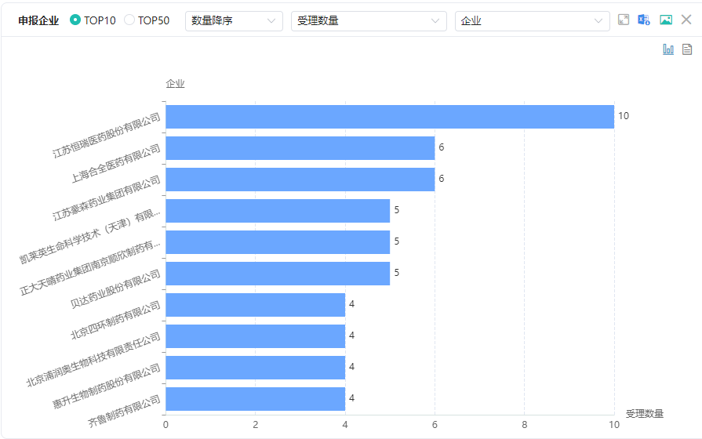This screenshot has height=439, width=702.
Task: Click the 企业 y-axis title
Action: [x=175, y=84]
